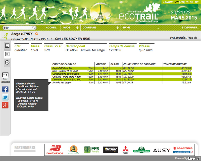Screen dimensions: 201x161
Task: Open the S'IDENTIFIER login menu
Action: click(x=190, y=28)
